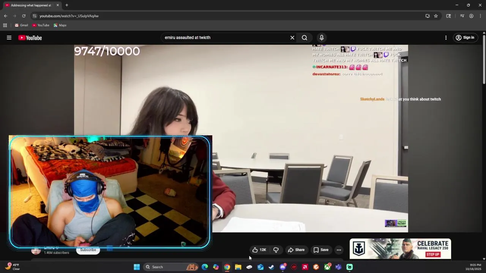Open the Naval Legacy 250 ad banner
This screenshot has width=486, height=273.
pos(400,249)
